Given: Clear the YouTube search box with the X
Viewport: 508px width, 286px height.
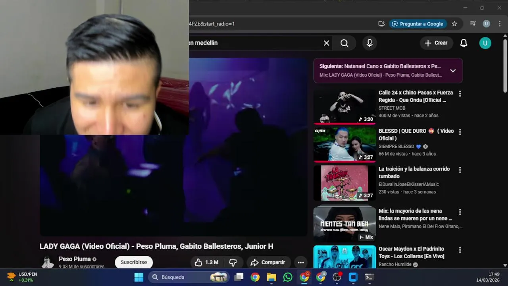Looking at the screenshot, I should pos(326,43).
